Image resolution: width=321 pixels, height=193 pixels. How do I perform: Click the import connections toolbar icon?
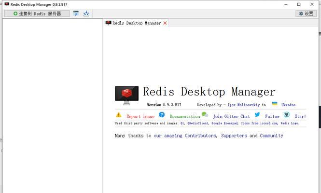click(x=76, y=14)
